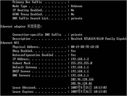Click the Realtek RTL8169/8110 description text

click(x=99, y=39)
